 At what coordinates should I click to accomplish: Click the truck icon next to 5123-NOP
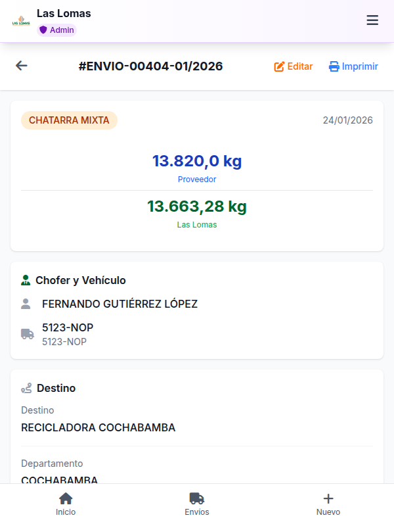pyautogui.click(x=27, y=333)
